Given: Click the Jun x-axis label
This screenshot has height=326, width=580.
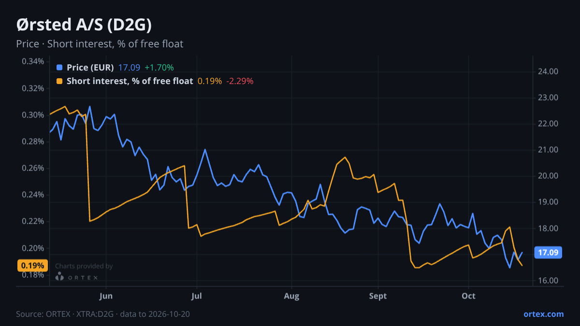Looking at the screenshot, I should click(x=105, y=296).
